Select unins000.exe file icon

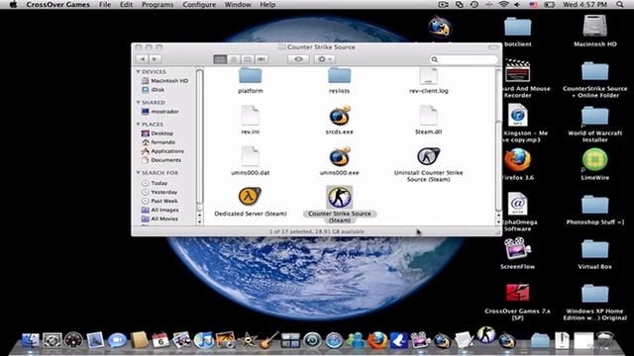[x=339, y=157]
